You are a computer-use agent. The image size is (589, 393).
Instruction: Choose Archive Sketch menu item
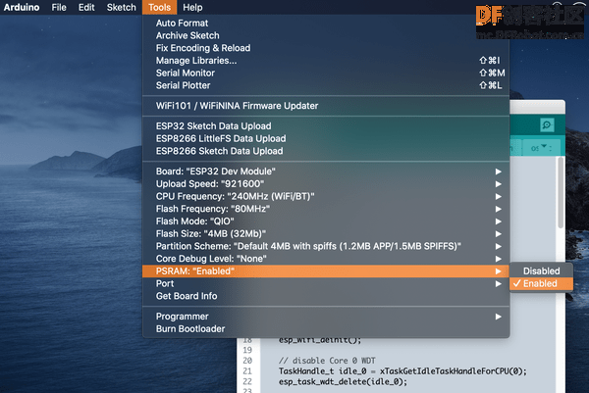click(x=326, y=35)
